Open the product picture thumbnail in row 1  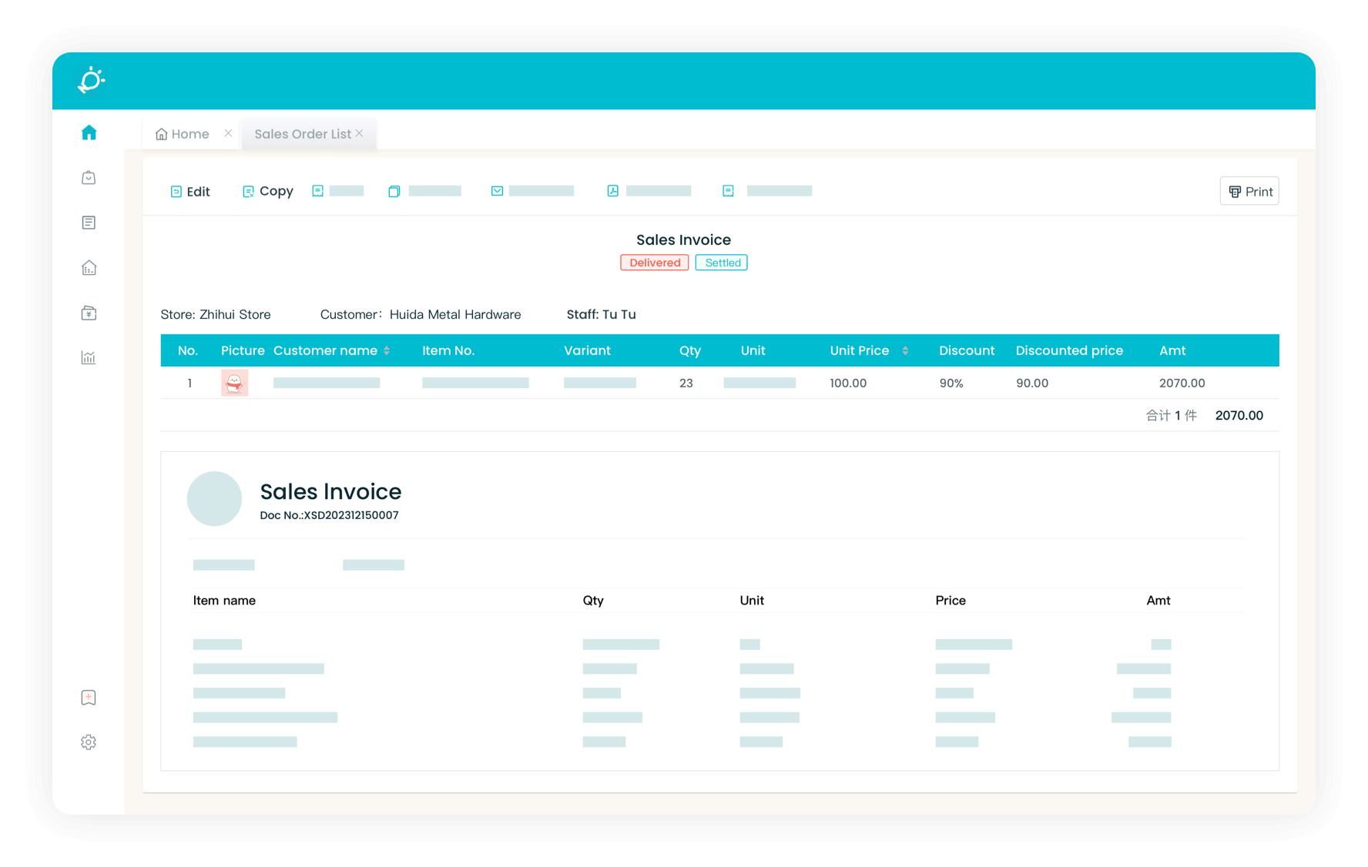(x=235, y=383)
